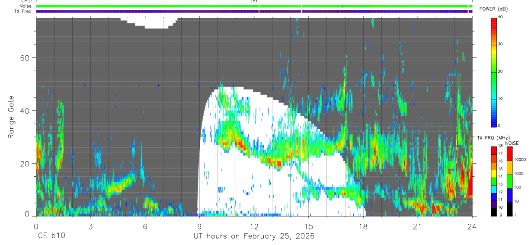Click the UT hours tick label '6'
The width and height of the screenshot is (531, 245).
(x=145, y=226)
